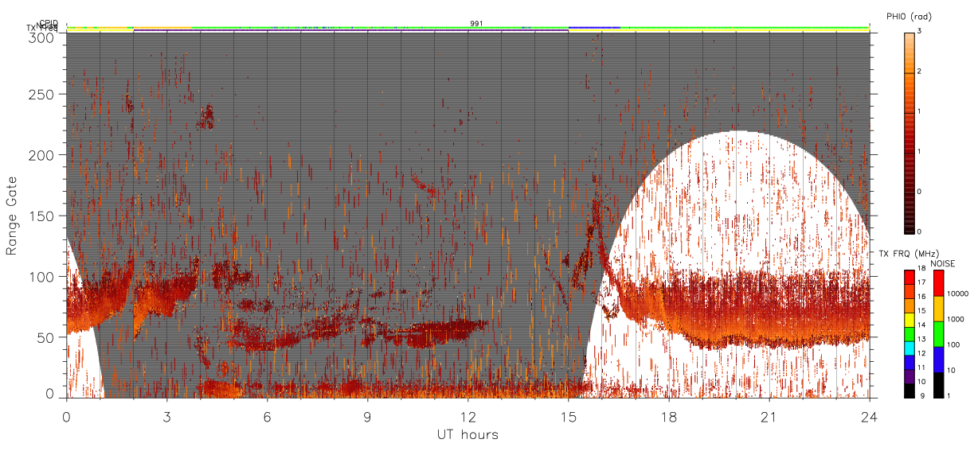The image size is (978, 451).
Task: Click x-axis tick label "3"
Action: coord(166,417)
